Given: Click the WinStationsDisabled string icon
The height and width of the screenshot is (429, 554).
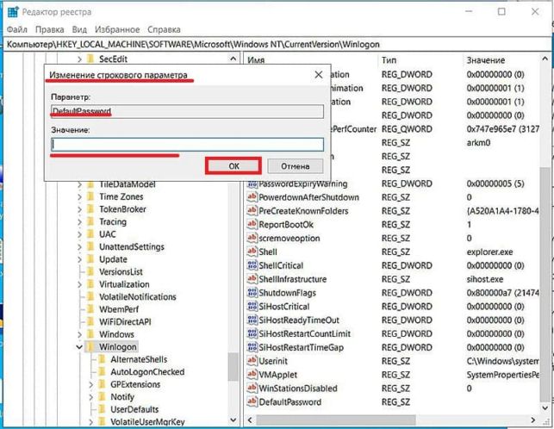Looking at the screenshot, I should coord(252,389).
